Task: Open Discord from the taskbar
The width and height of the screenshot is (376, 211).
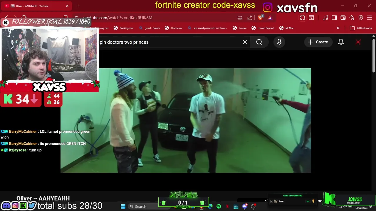Action: click(x=245, y=207)
